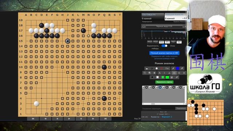Click the green return-to-game button
Image resolution: width=233 pixels, height=131 pixels.
coord(164,82)
